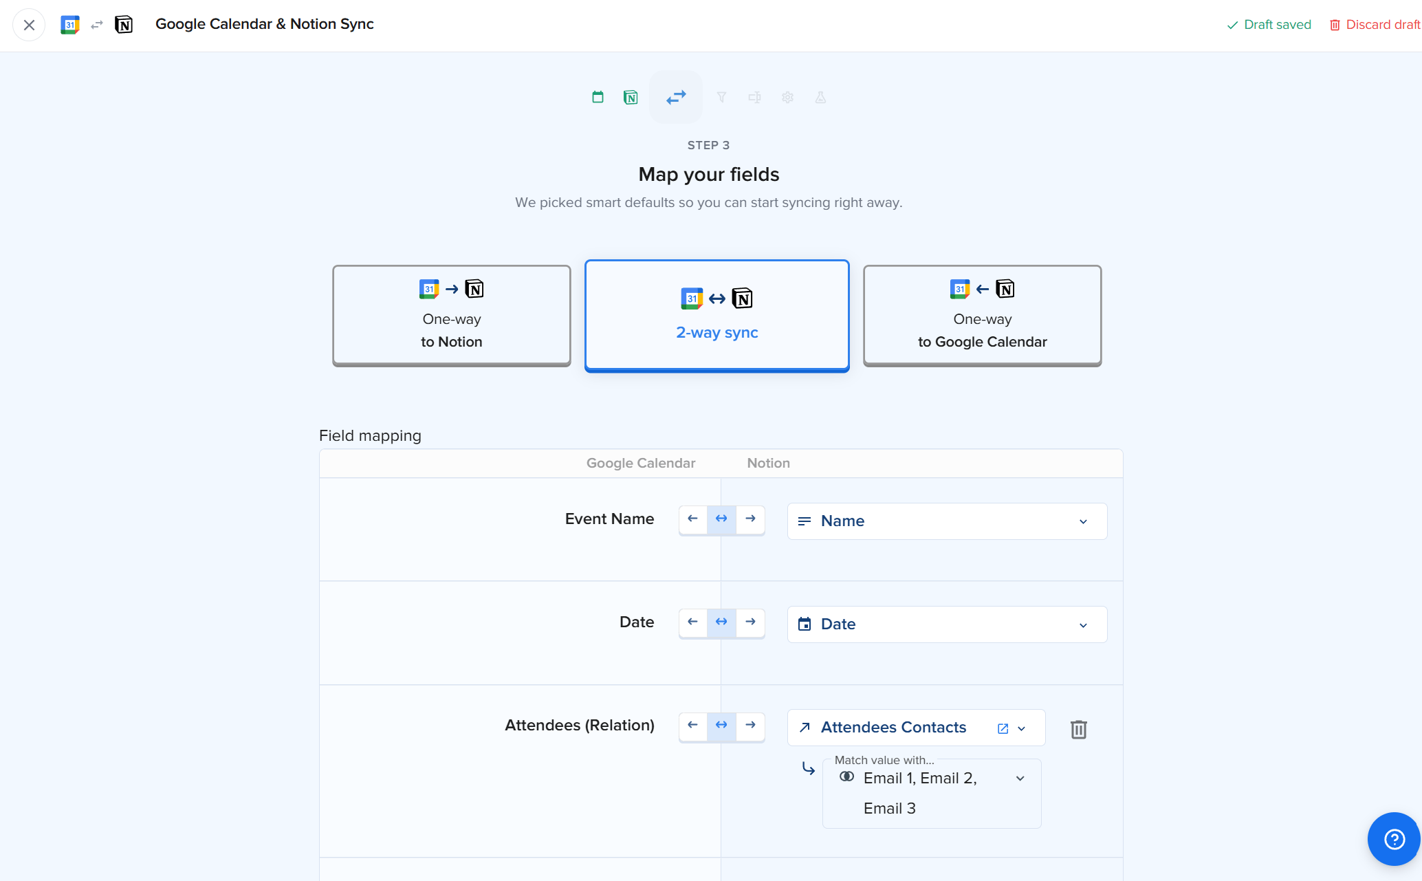
Task: Go to the filter funnel step icon
Action: (x=721, y=97)
